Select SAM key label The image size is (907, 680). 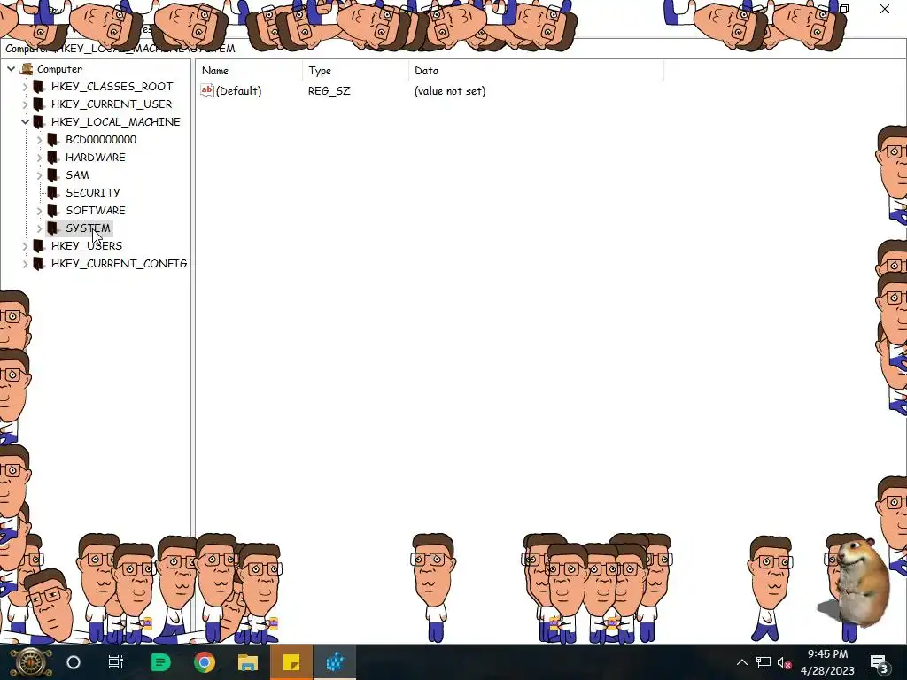pyautogui.click(x=78, y=175)
